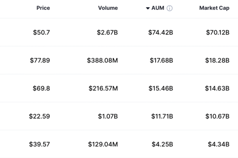Click the $69.8 price value
Viewport: 238px width, 158px height.
[x=41, y=88]
